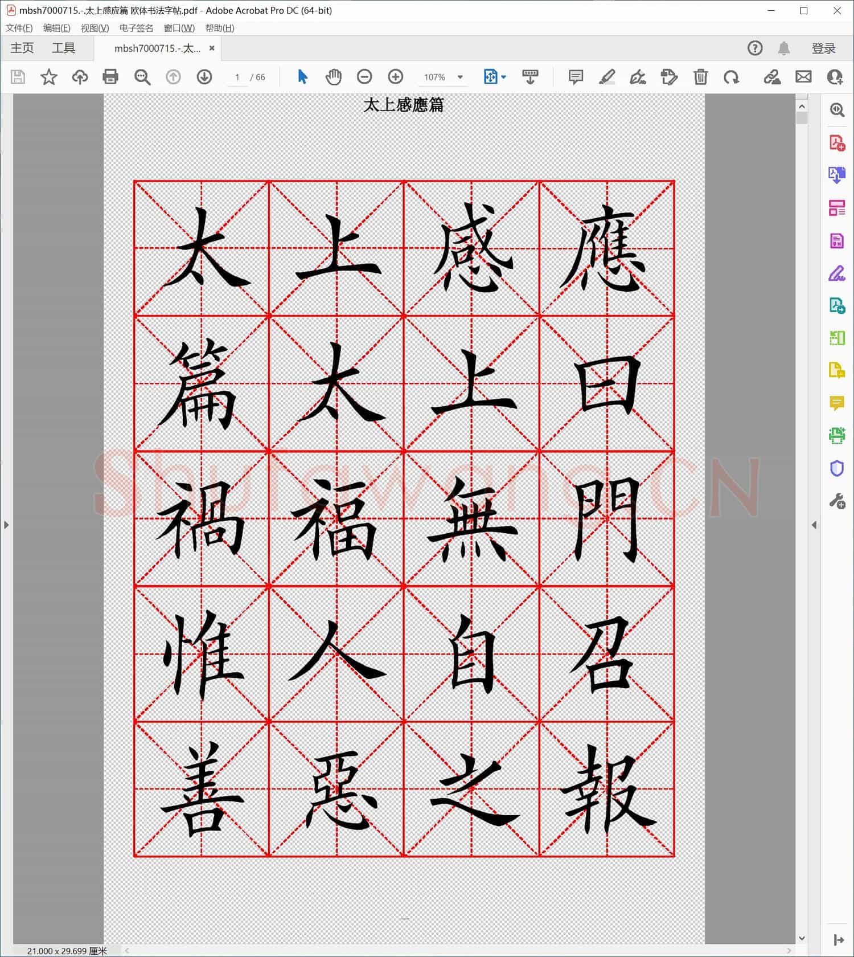Open More Tools wrench icon
Screen dimensions: 854x957
tap(837, 501)
